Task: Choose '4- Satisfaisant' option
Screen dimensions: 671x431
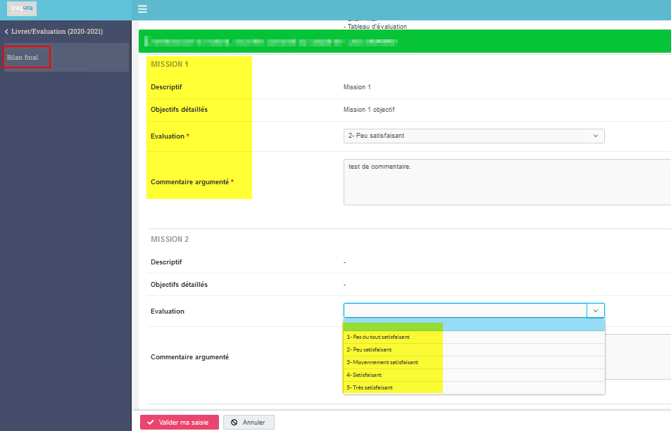Action: coord(474,375)
